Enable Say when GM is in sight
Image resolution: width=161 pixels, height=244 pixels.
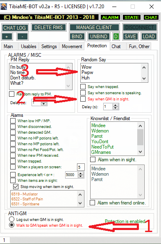coord(83,99)
